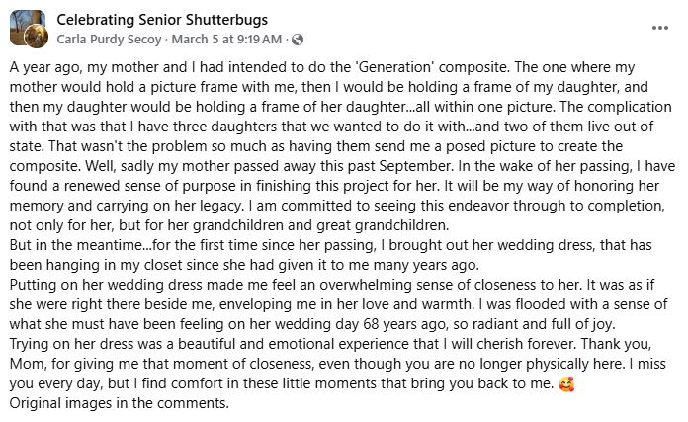Open the Celebrating Senior Shutterbugs group page
This screenshot has height=422, width=688.
coord(162,20)
